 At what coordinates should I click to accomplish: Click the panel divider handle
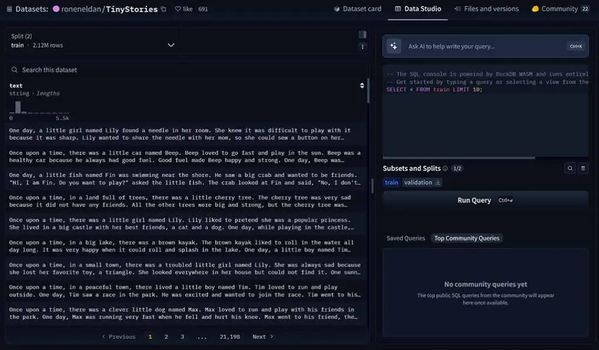coord(372,186)
